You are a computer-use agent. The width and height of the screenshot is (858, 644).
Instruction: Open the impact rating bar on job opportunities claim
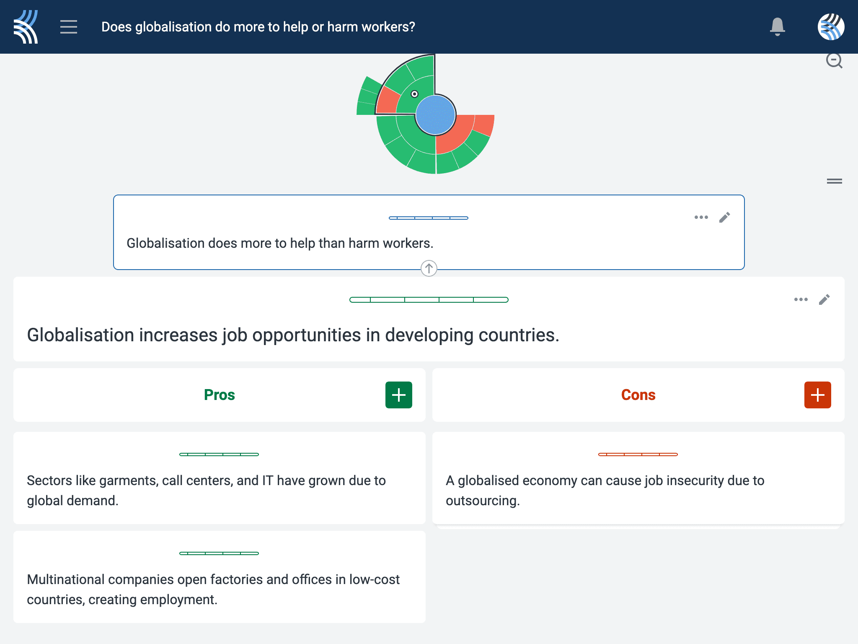(x=429, y=300)
